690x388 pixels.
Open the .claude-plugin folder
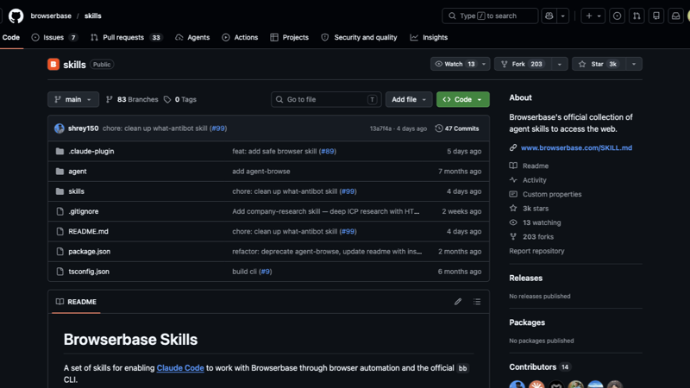pos(91,152)
